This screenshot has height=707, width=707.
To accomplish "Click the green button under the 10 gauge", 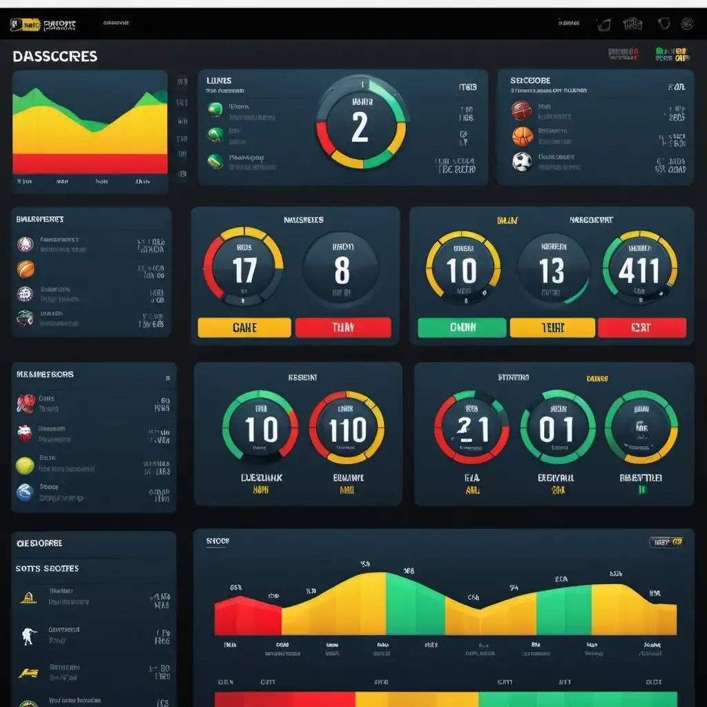I will [462, 328].
